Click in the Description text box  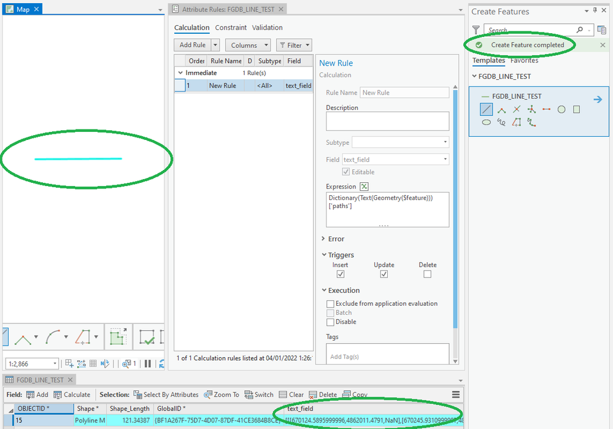point(387,122)
